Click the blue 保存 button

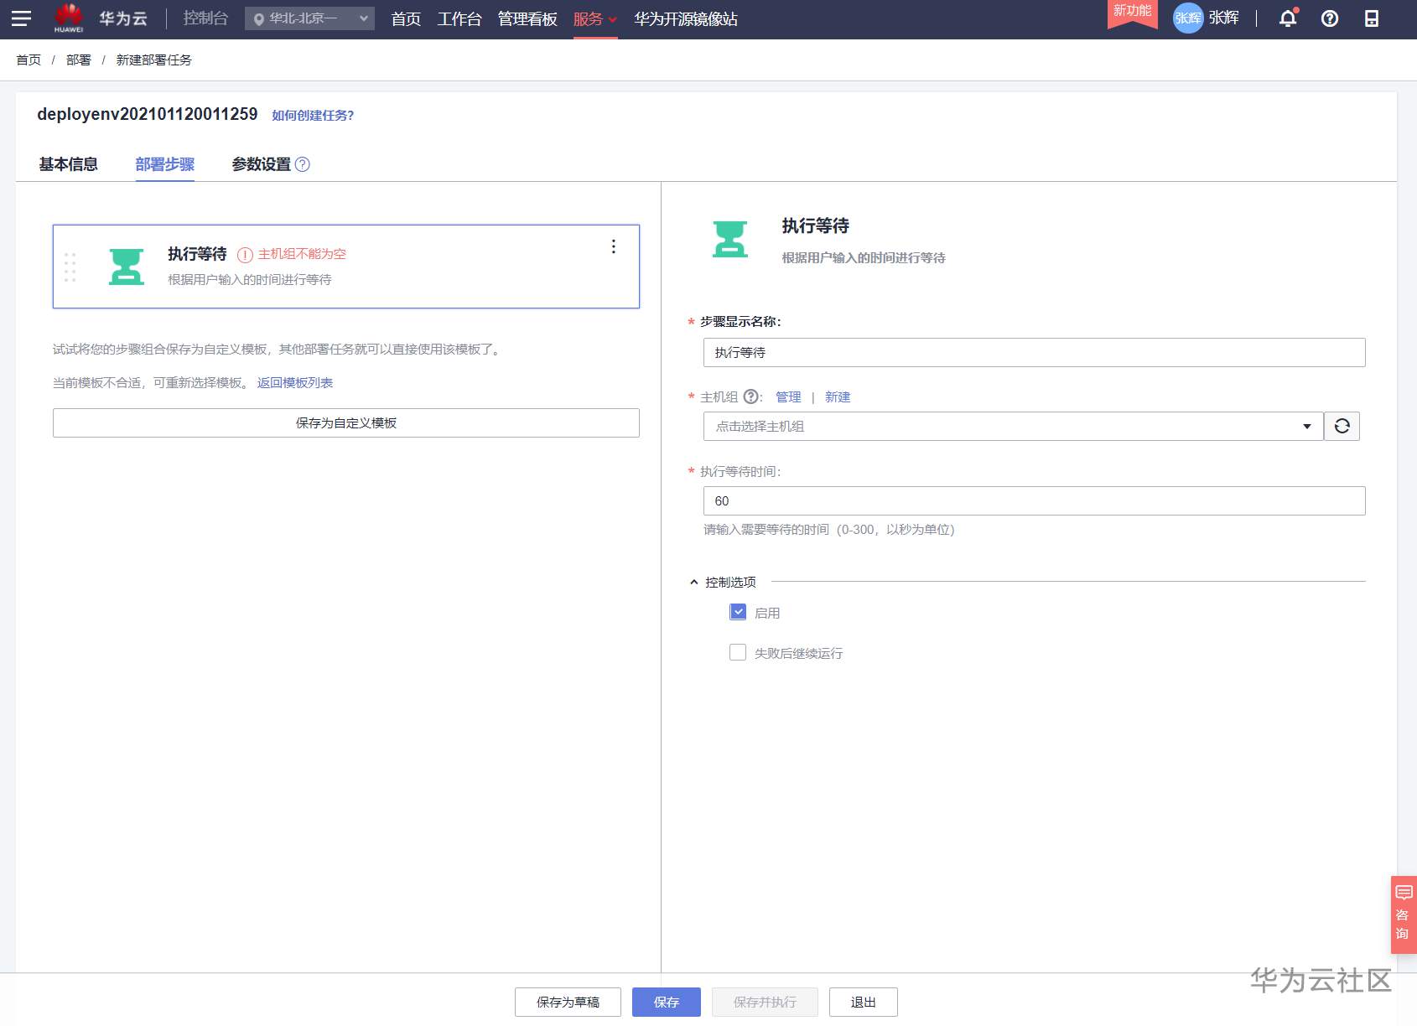tap(667, 1002)
